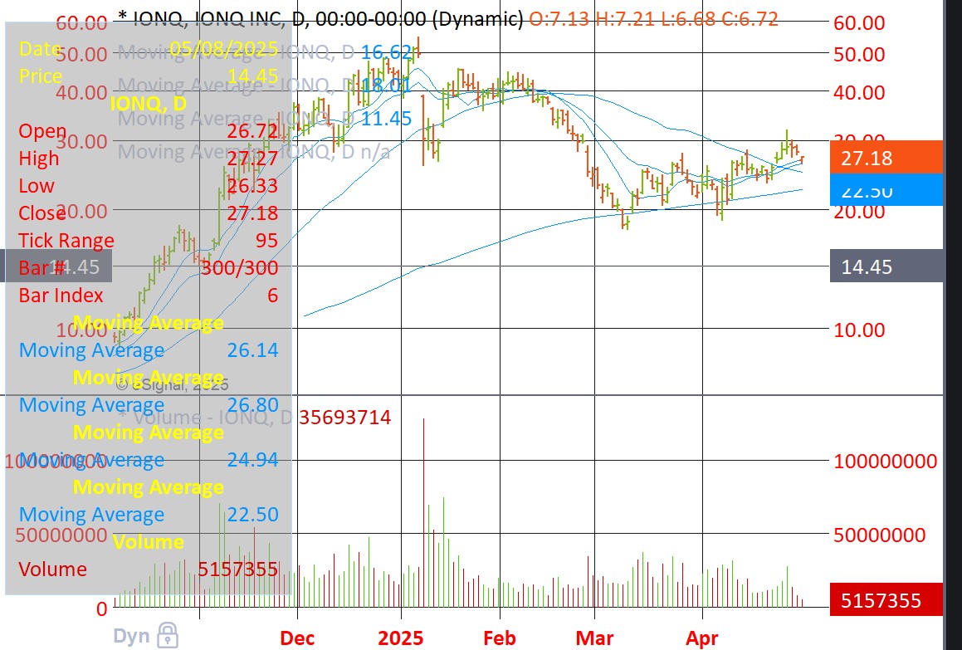Click the orange 27.18 last-price marker on the axis
The image size is (962, 650).
pyautogui.click(x=886, y=158)
